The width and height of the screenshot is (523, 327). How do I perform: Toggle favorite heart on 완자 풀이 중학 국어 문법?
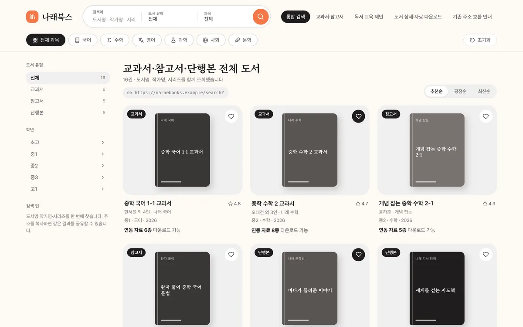click(231, 255)
